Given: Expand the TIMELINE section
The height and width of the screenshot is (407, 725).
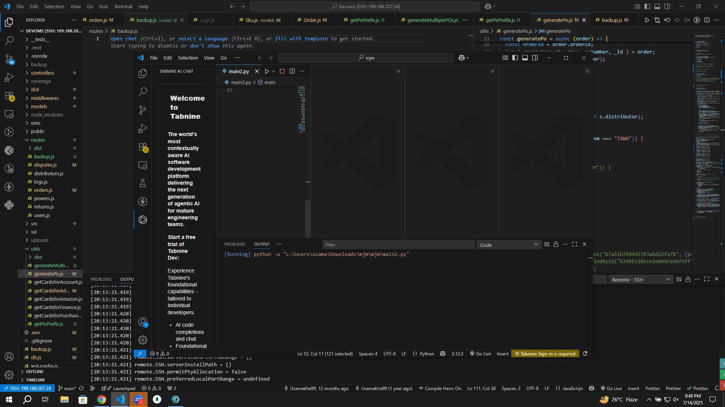Looking at the screenshot, I should point(51,380).
